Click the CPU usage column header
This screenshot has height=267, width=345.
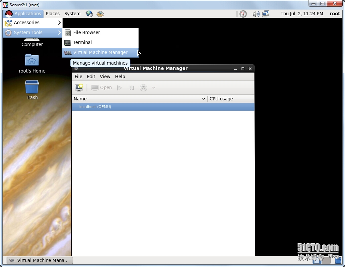click(x=231, y=99)
